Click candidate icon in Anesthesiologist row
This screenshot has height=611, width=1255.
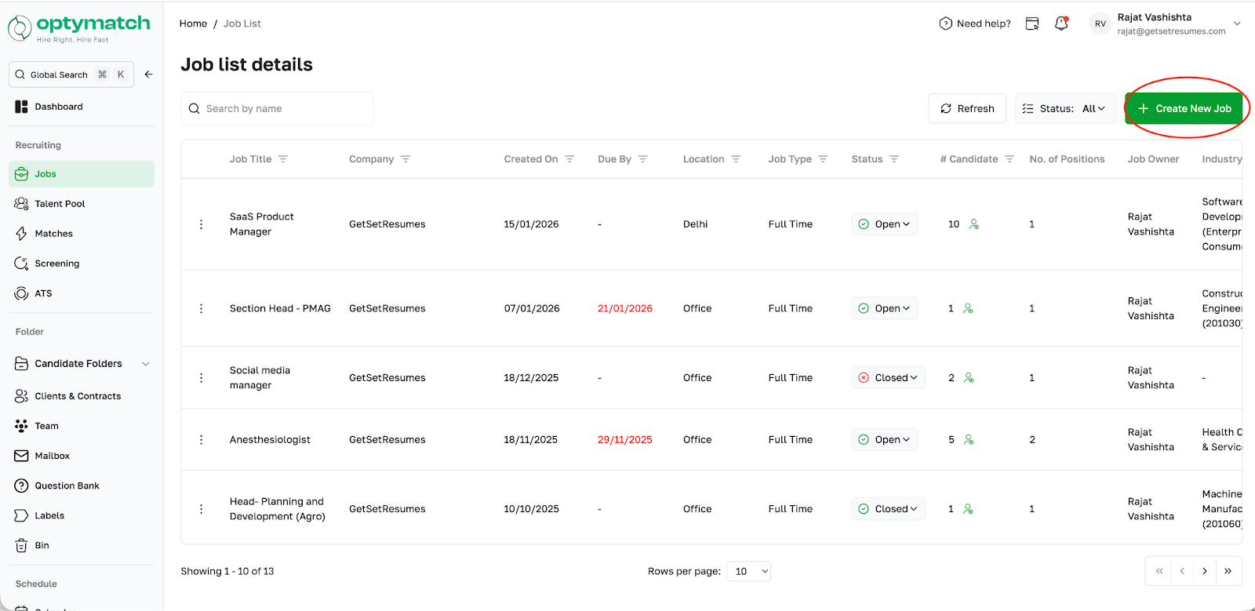click(969, 440)
